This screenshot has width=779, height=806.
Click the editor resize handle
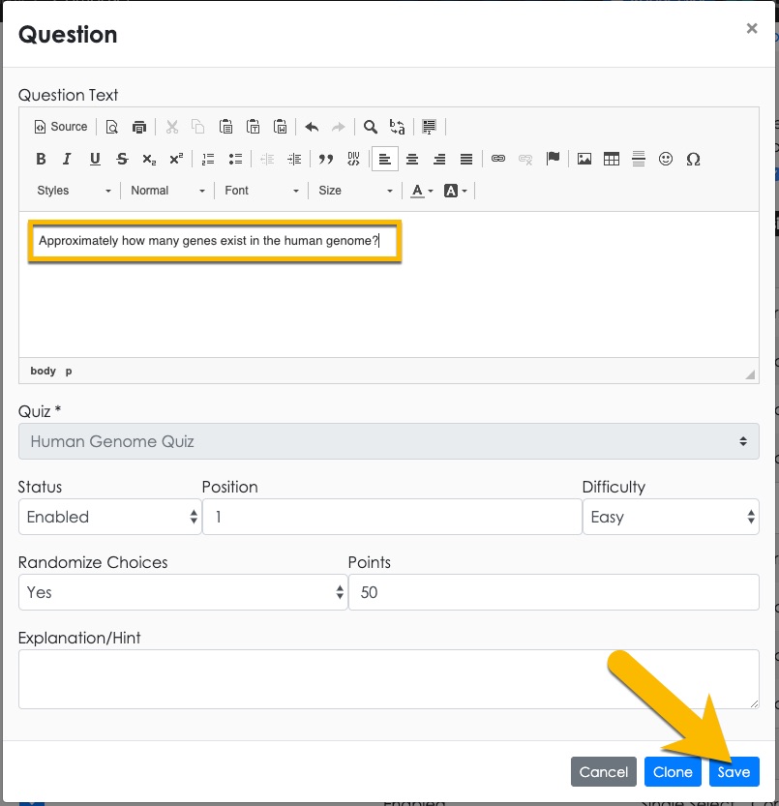tap(750, 374)
